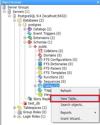Click the Sequences icon

pyautogui.click(x=40, y=81)
